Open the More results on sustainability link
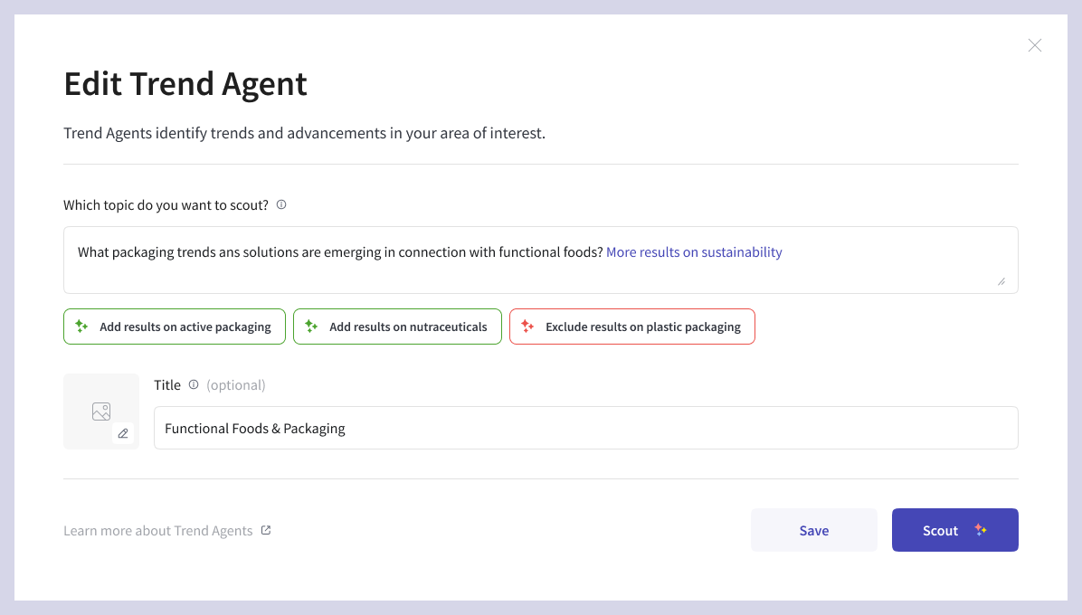The width and height of the screenshot is (1082, 615). coord(694,252)
